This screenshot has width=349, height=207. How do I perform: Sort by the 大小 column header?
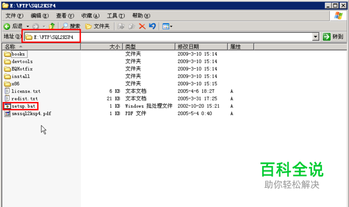point(102,46)
